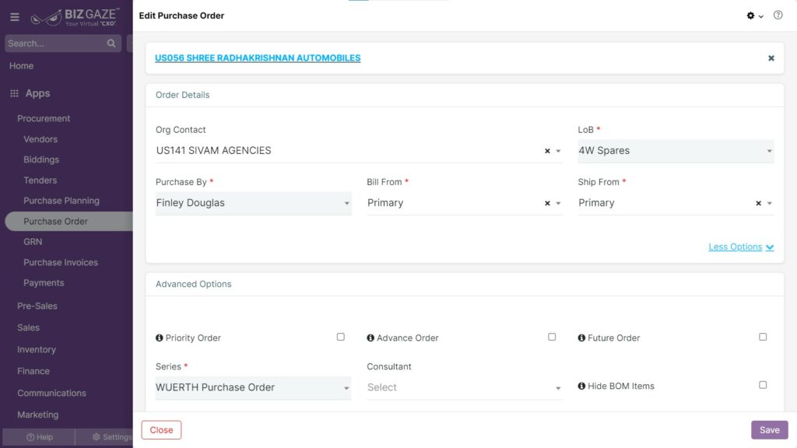Open GRN in the sidebar
The image size is (797, 448).
33,242
